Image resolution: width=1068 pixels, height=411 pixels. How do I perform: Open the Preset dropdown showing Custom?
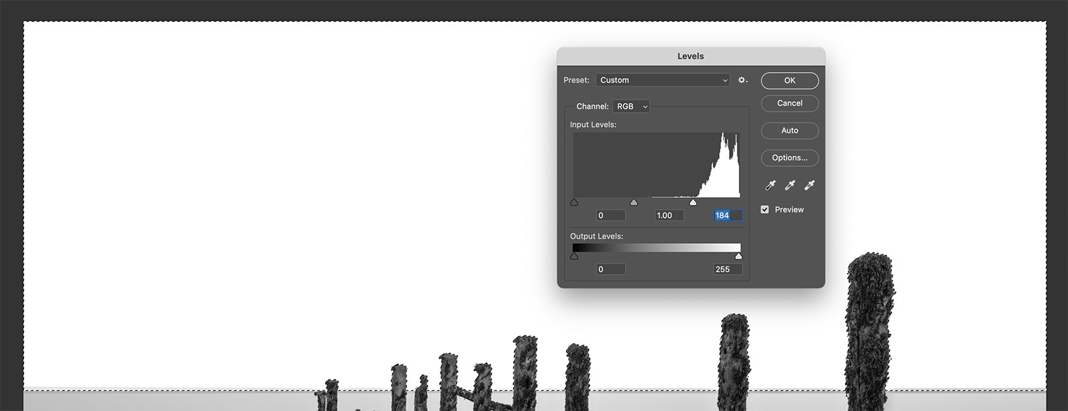[x=663, y=80]
